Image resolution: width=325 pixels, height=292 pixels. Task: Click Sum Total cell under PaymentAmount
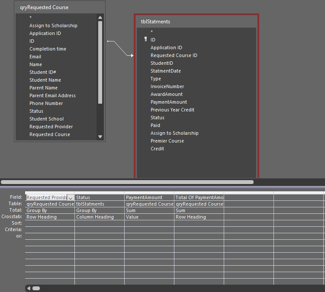149,210
